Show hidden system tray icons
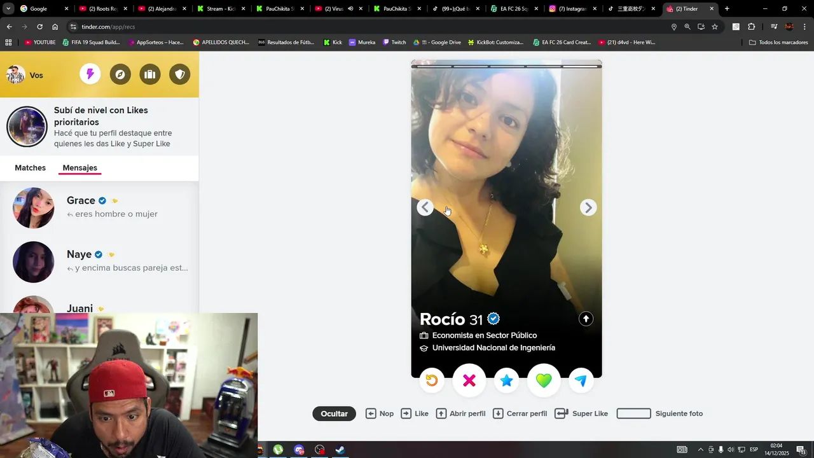Viewport: 814px width, 458px height. point(701,450)
